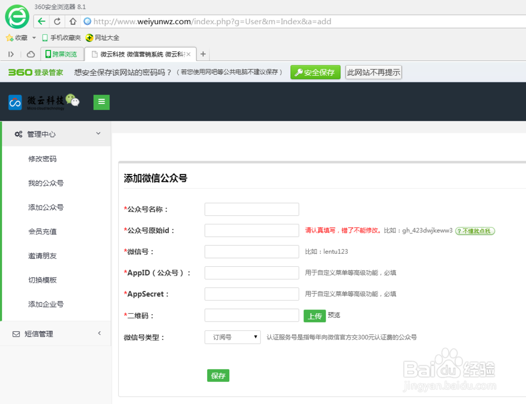Refresh the current page
This screenshot has width=526, height=404.
point(56,22)
